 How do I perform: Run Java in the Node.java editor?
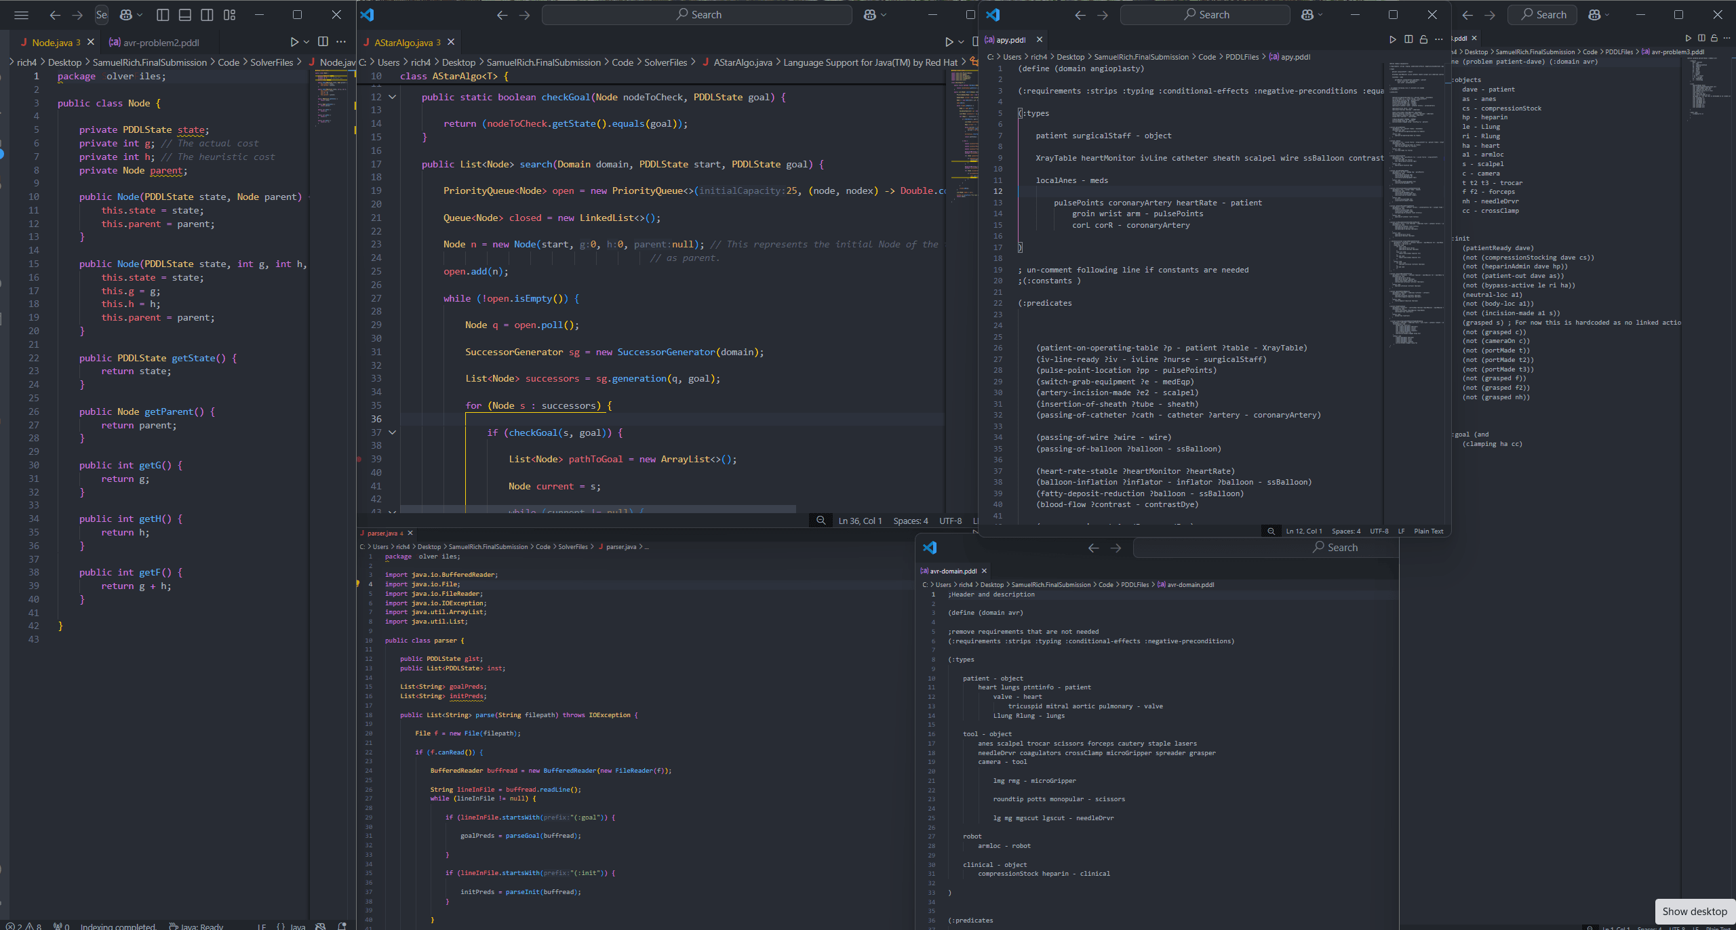tap(294, 42)
